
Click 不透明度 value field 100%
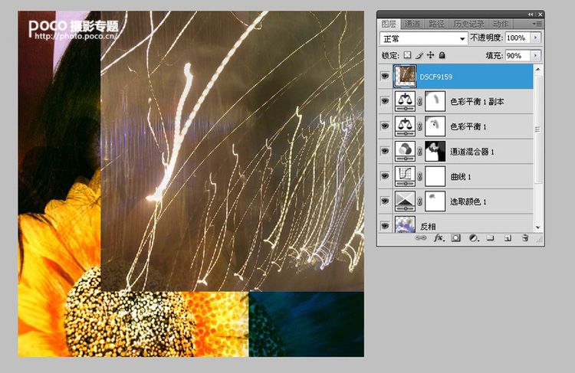pos(518,38)
